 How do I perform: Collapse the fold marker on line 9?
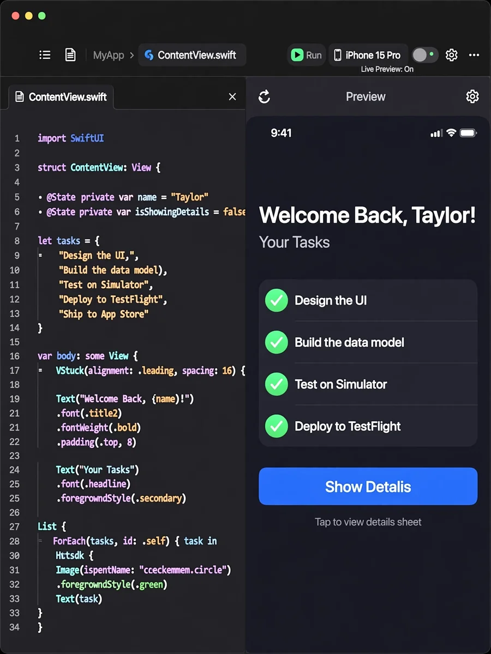[40, 255]
